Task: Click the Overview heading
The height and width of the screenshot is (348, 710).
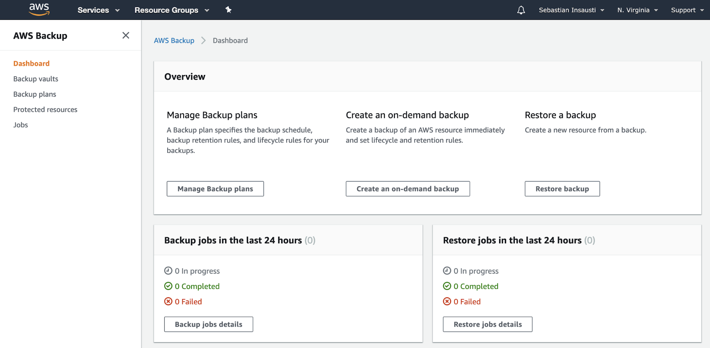Action: (x=185, y=77)
